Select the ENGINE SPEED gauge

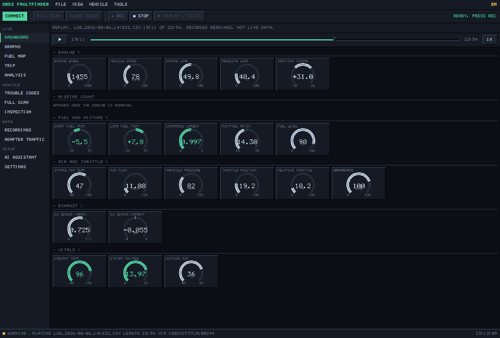pos(79,74)
